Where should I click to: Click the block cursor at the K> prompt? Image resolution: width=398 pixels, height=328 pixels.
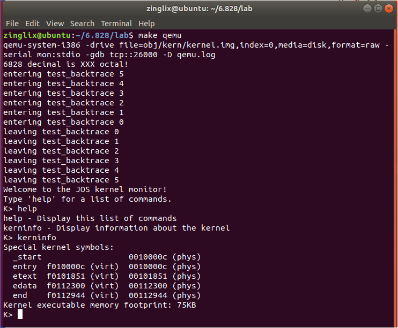[x=20, y=314]
